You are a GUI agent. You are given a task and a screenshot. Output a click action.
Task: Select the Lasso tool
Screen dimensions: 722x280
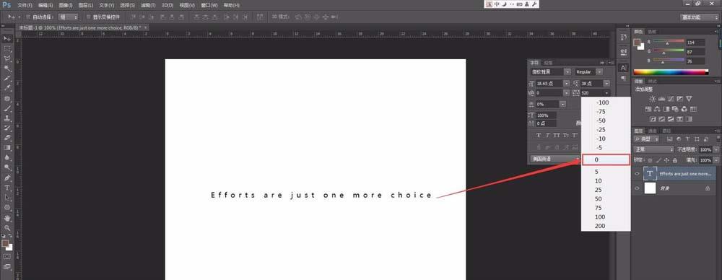tap(7, 58)
